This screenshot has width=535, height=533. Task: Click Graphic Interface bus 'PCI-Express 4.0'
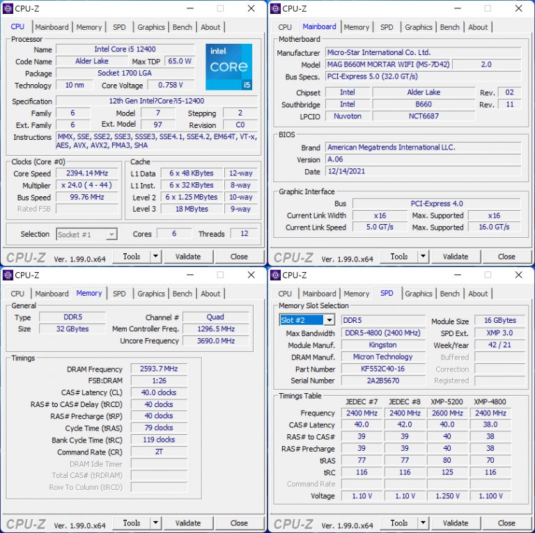pos(437,203)
